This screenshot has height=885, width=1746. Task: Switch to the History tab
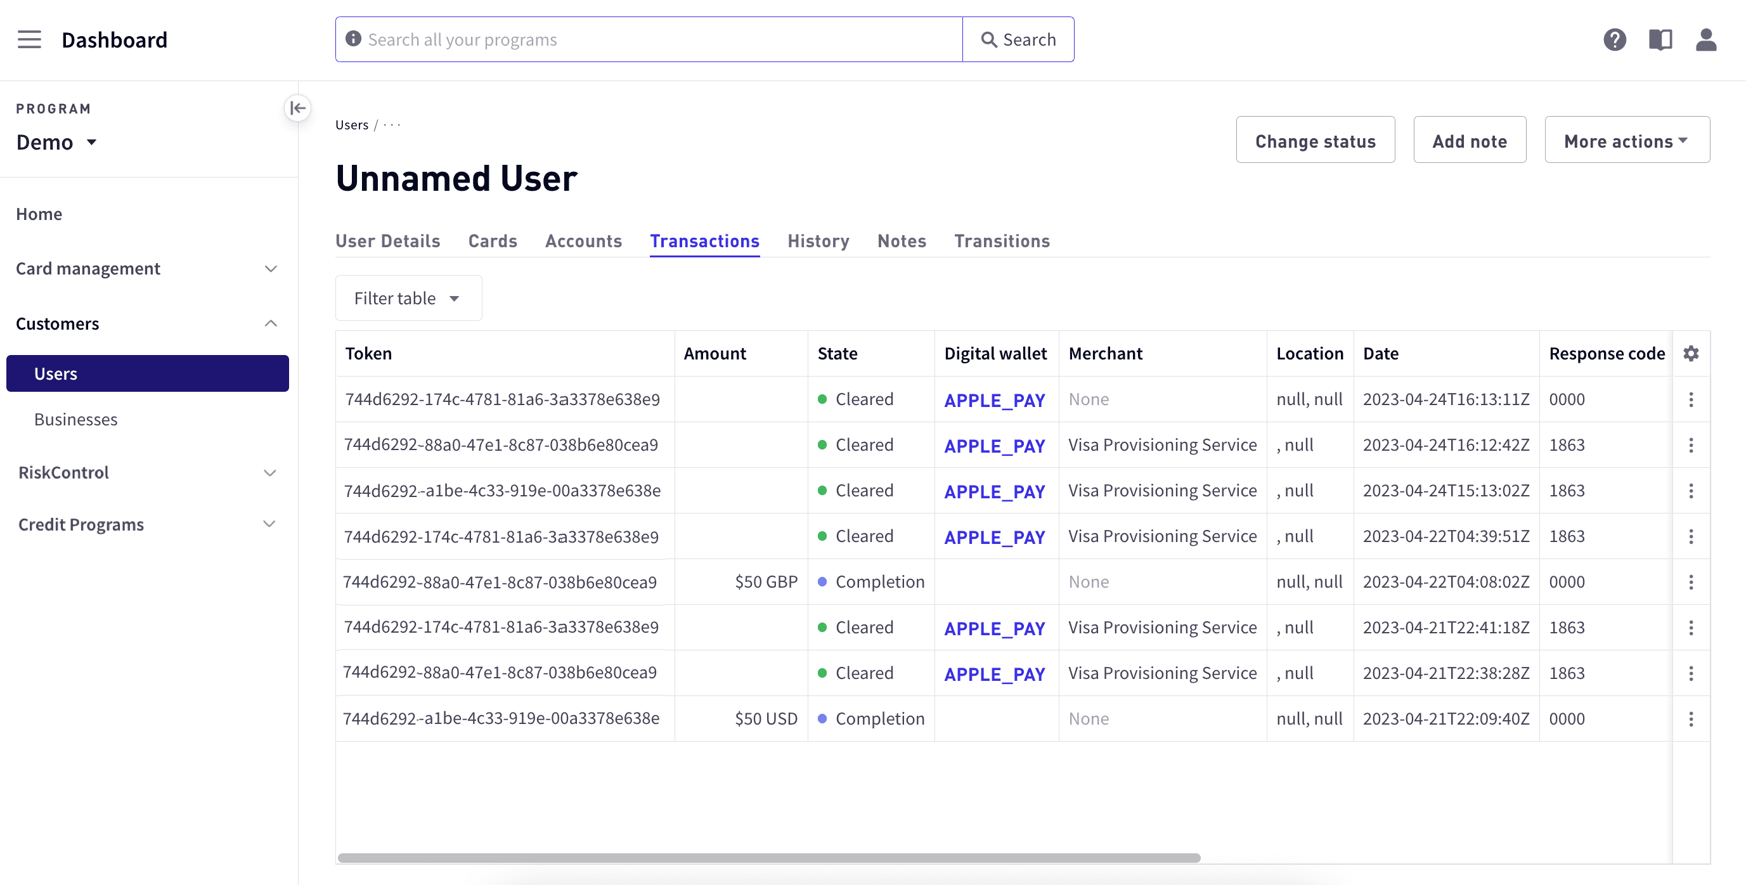coord(817,240)
